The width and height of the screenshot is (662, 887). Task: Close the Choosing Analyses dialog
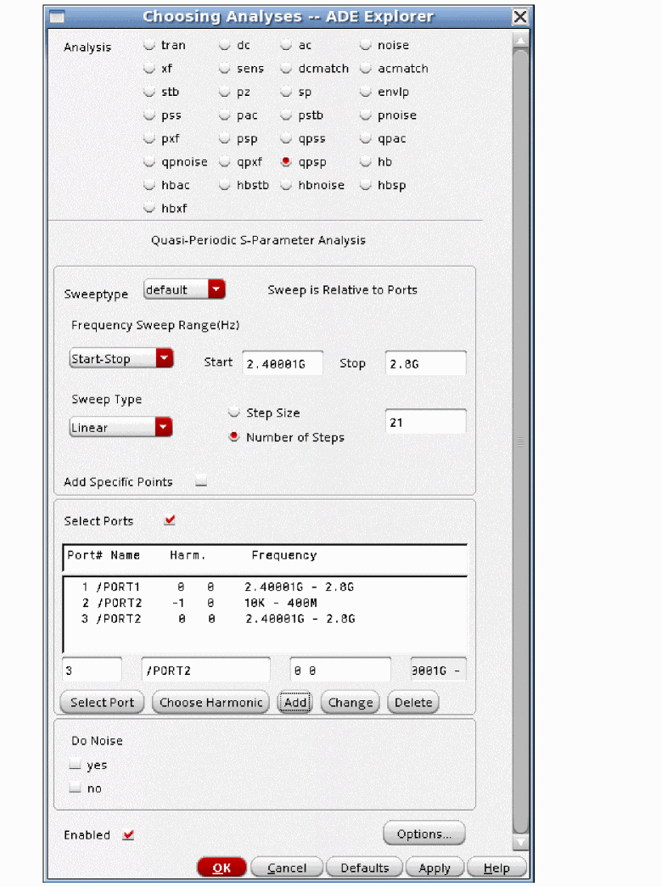click(x=520, y=17)
